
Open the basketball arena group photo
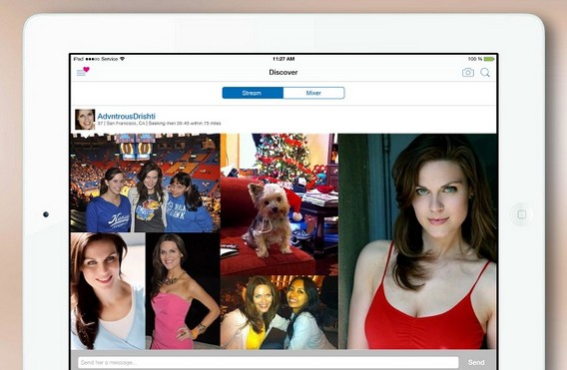click(x=146, y=183)
